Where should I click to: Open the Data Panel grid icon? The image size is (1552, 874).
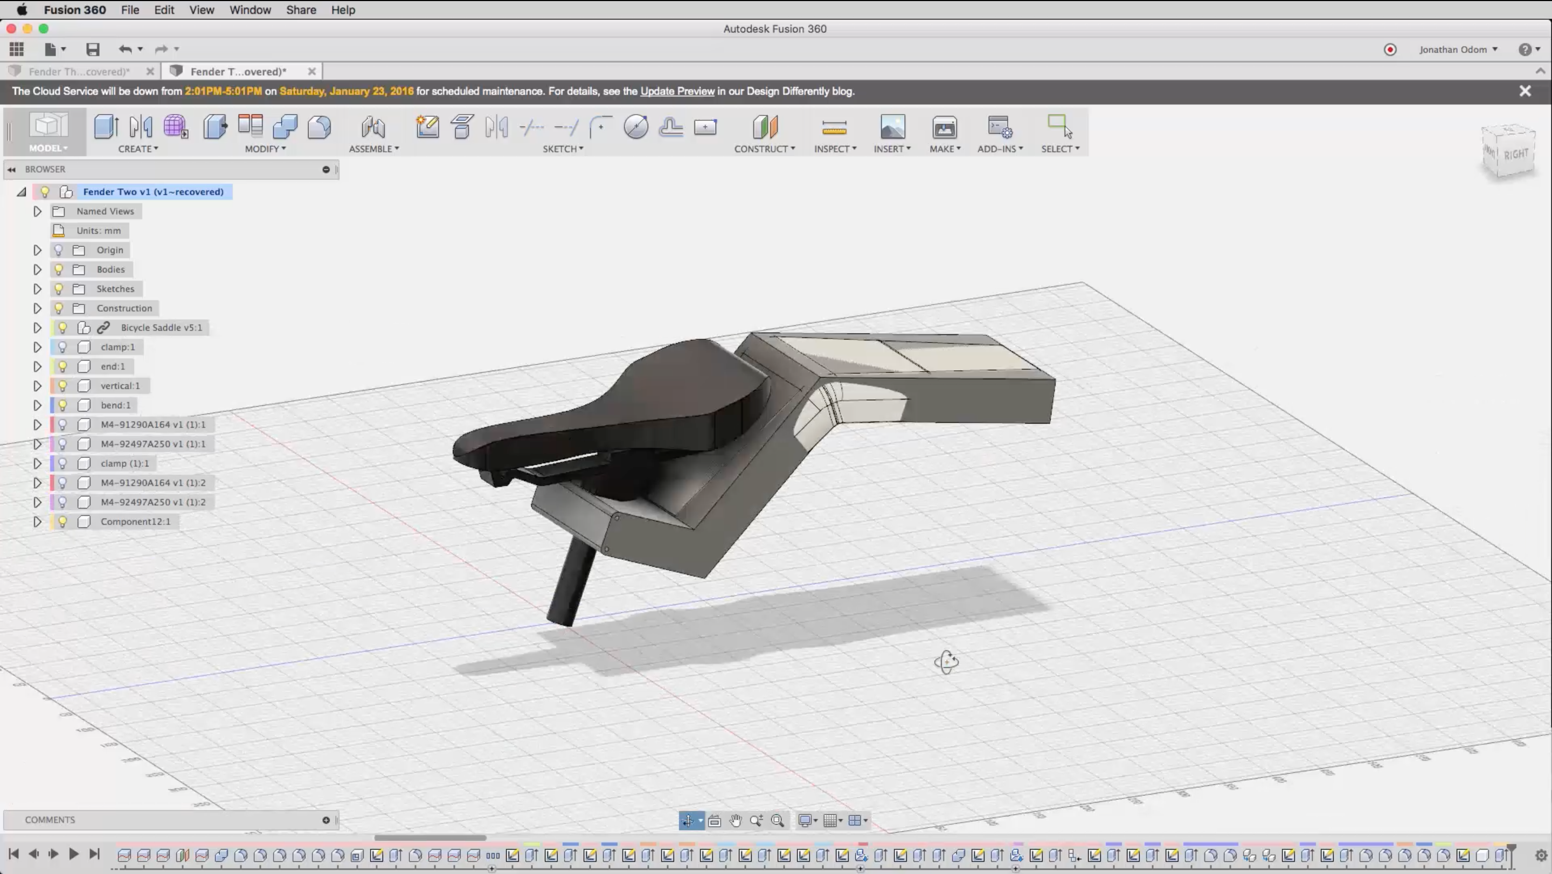[16, 50]
